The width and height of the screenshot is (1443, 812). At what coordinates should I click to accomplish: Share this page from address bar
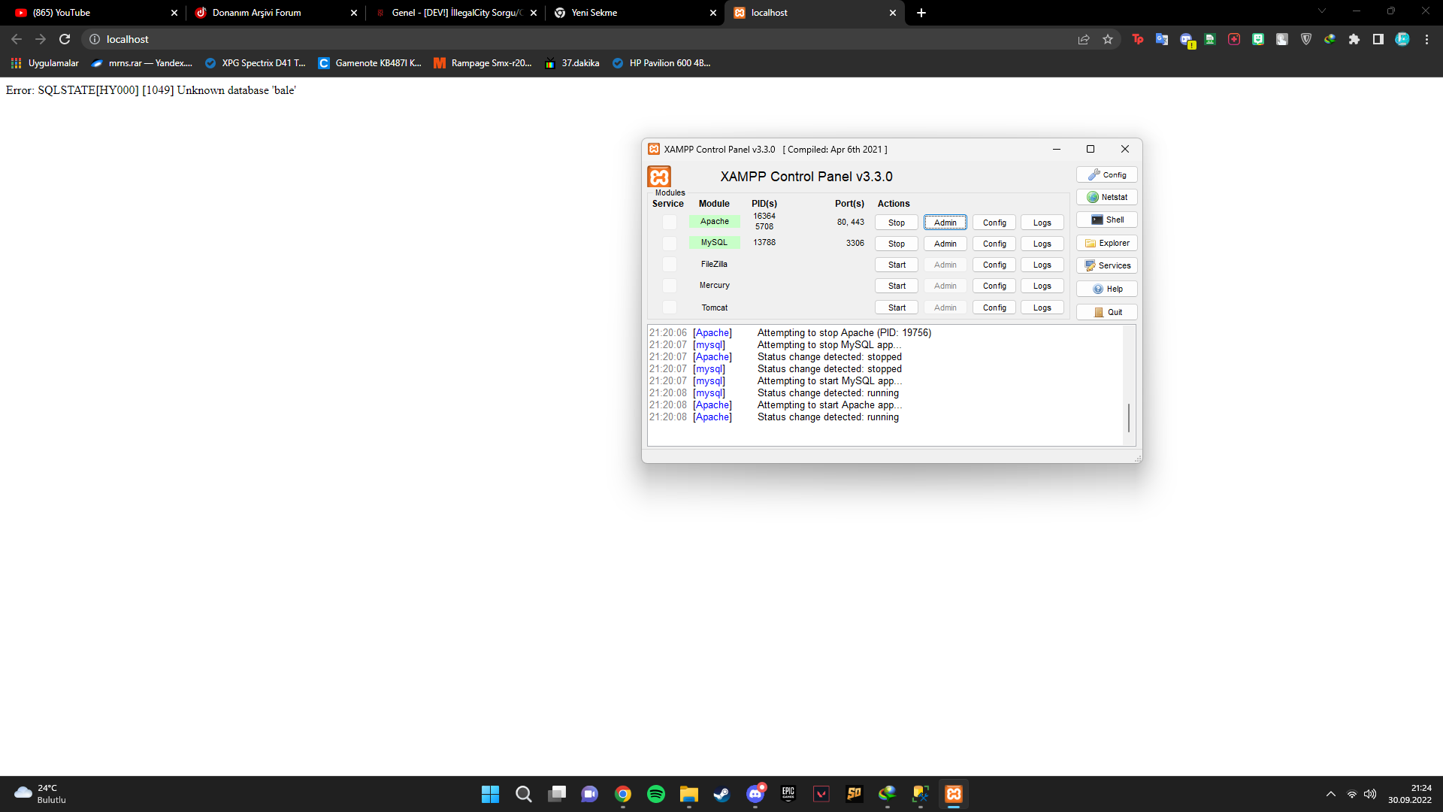[1084, 39]
